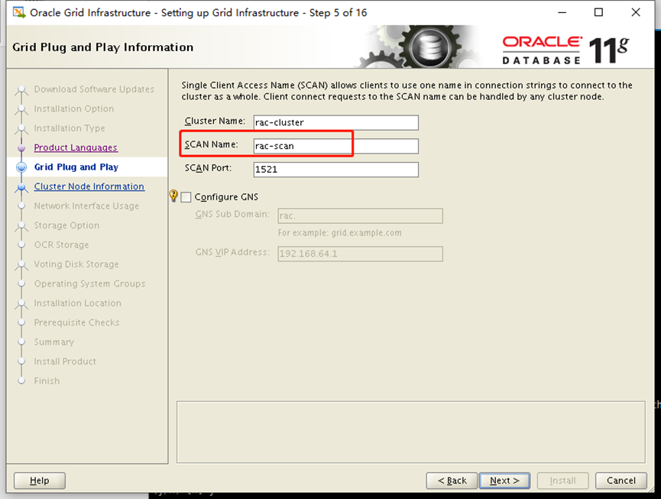Click 'For example: grid.example.com' hint text
Viewport: 661px width, 499px height.
click(340, 232)
